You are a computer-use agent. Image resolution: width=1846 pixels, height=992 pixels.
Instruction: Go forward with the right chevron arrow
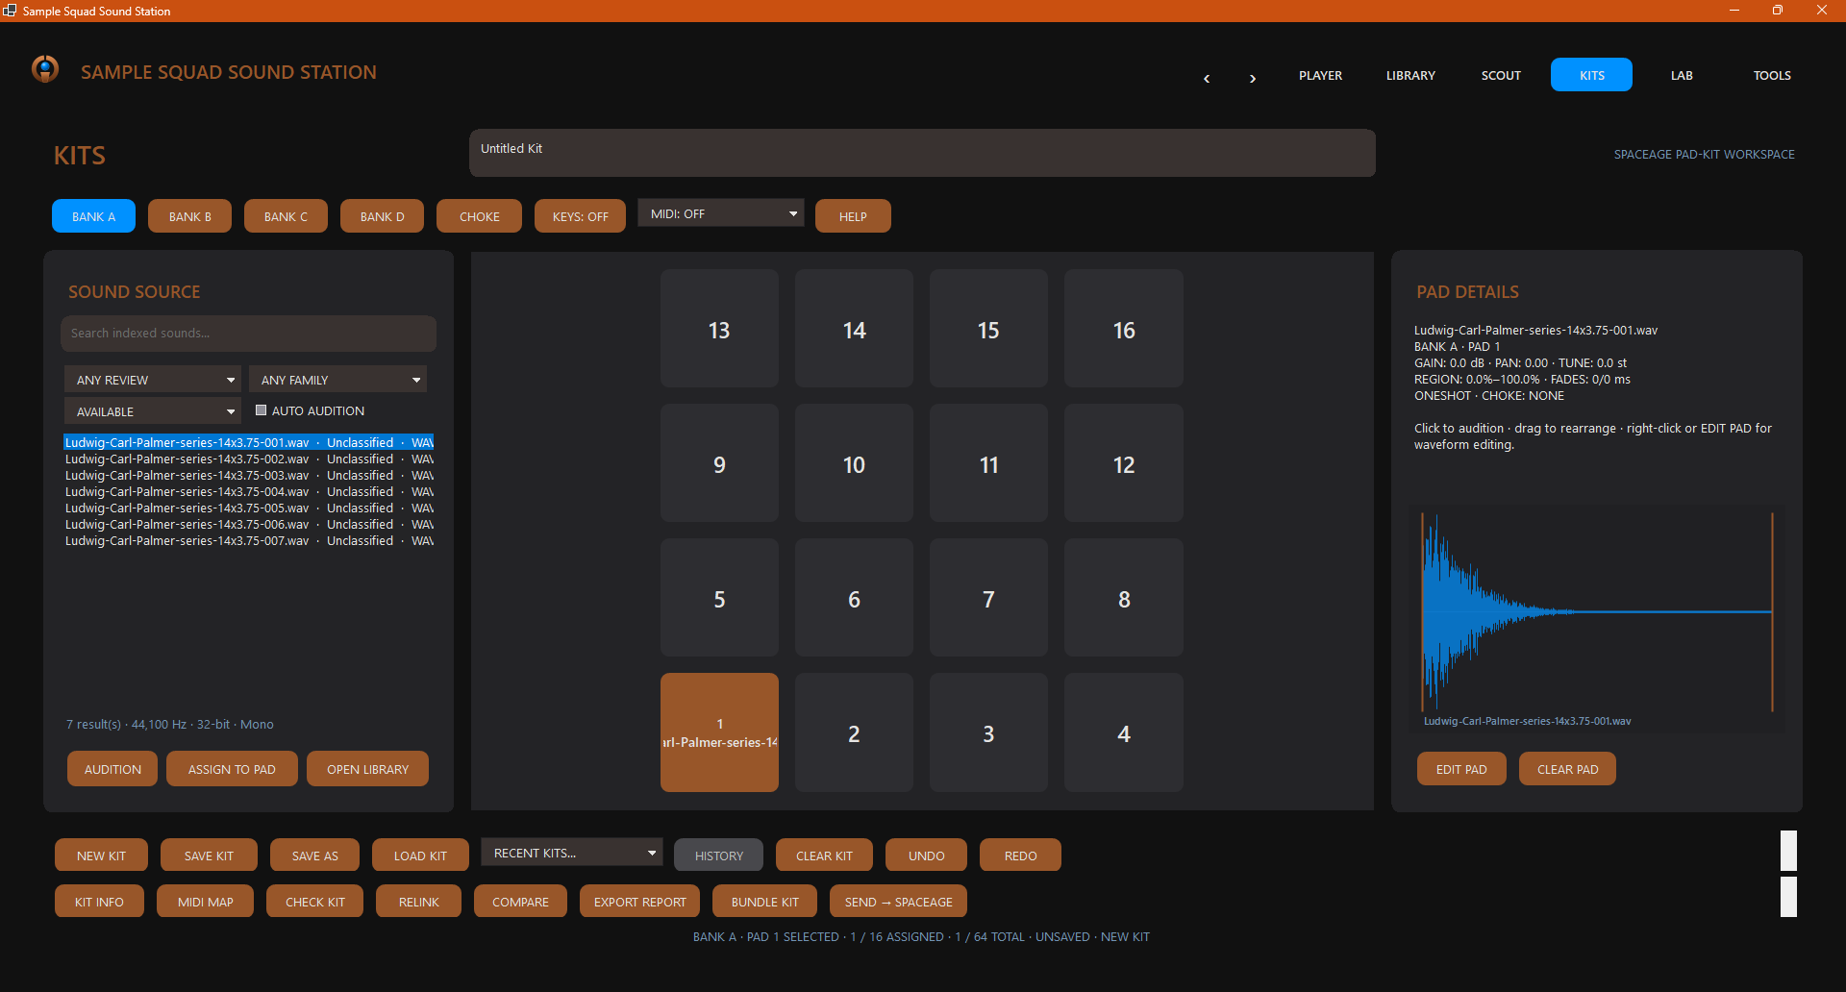pyautogui.click(x=1252, y=78)
